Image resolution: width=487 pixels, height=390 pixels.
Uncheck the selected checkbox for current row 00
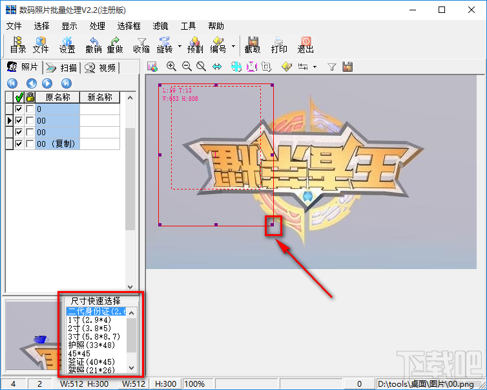click(19, 120)
